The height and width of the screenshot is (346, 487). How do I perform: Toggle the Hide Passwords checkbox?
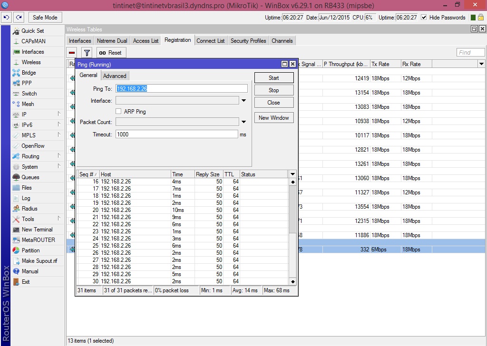click(424, 18)
